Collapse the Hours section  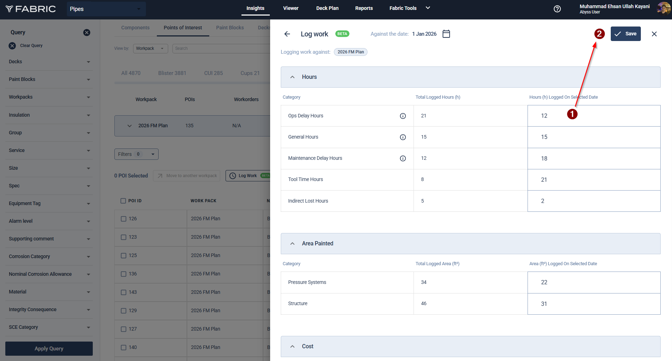tap(292, 77)
